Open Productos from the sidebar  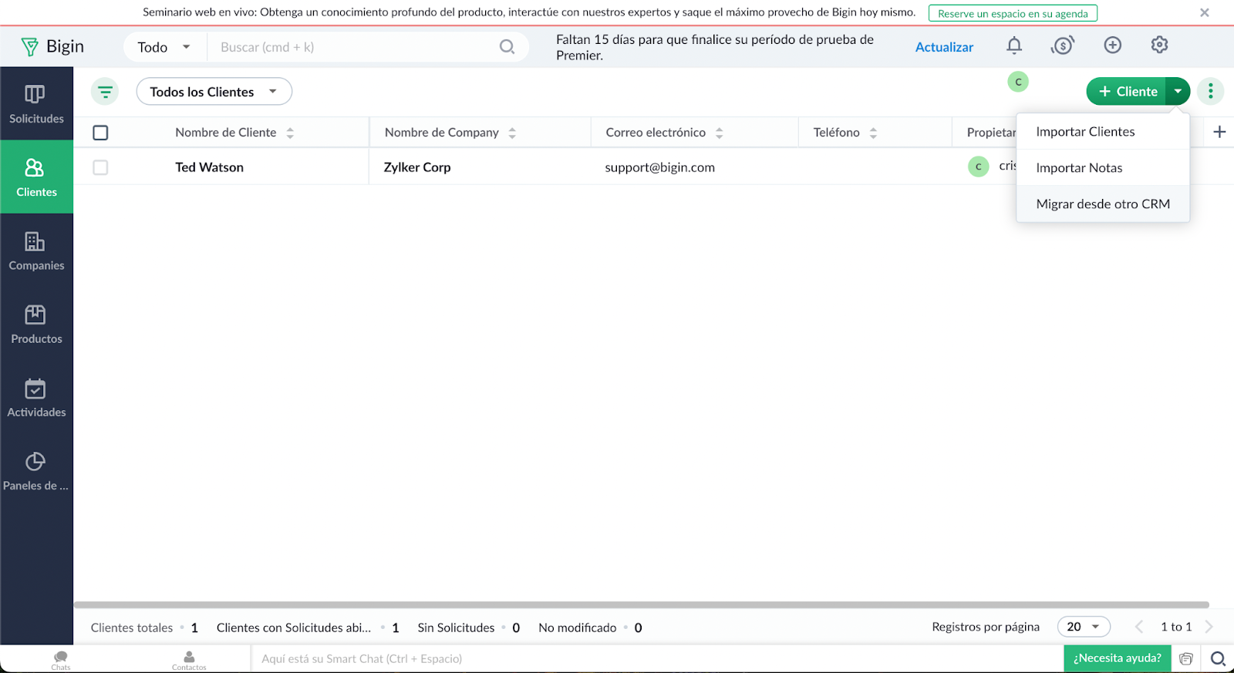36,324
